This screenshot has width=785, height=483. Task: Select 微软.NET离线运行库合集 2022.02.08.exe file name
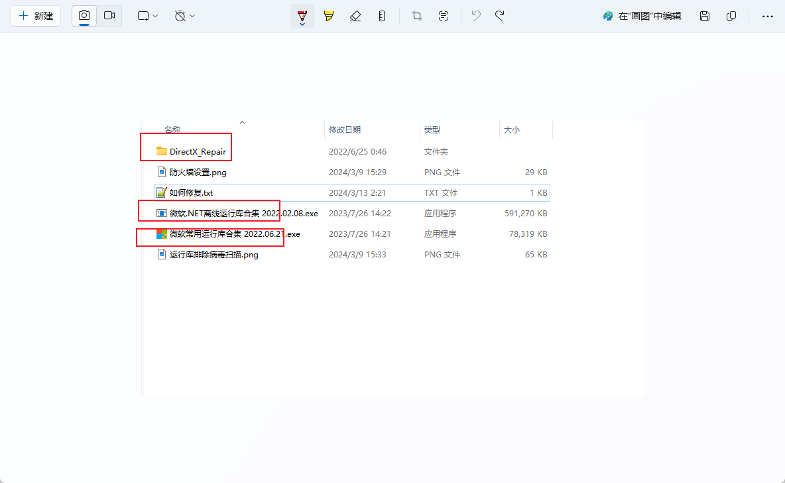click(244, 214)
